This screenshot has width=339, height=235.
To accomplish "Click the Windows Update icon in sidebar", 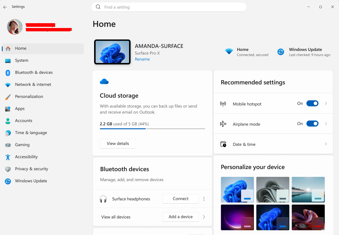I will [8, 181].
